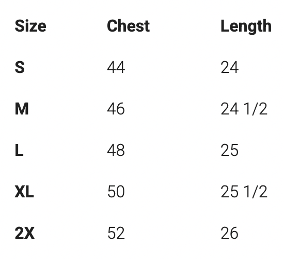
Task: Select the L size row label
Action: [19, 150]
